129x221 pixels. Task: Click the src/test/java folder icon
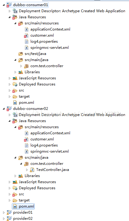coord(21,54)
